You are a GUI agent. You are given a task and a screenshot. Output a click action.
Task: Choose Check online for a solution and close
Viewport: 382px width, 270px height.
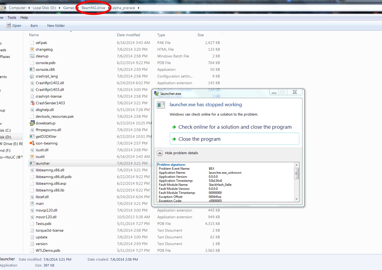click(x=234, y=127)
